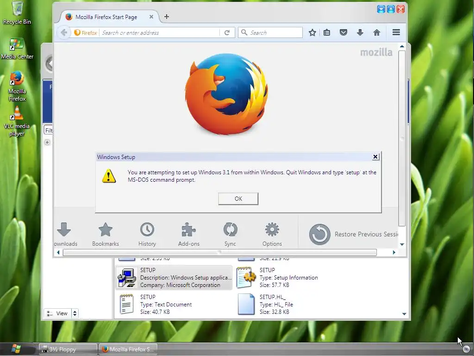Click the Start button on taskbar
The height and width of the screenshot is (356, 474).
pyautogui.click(x=16, y=349)
